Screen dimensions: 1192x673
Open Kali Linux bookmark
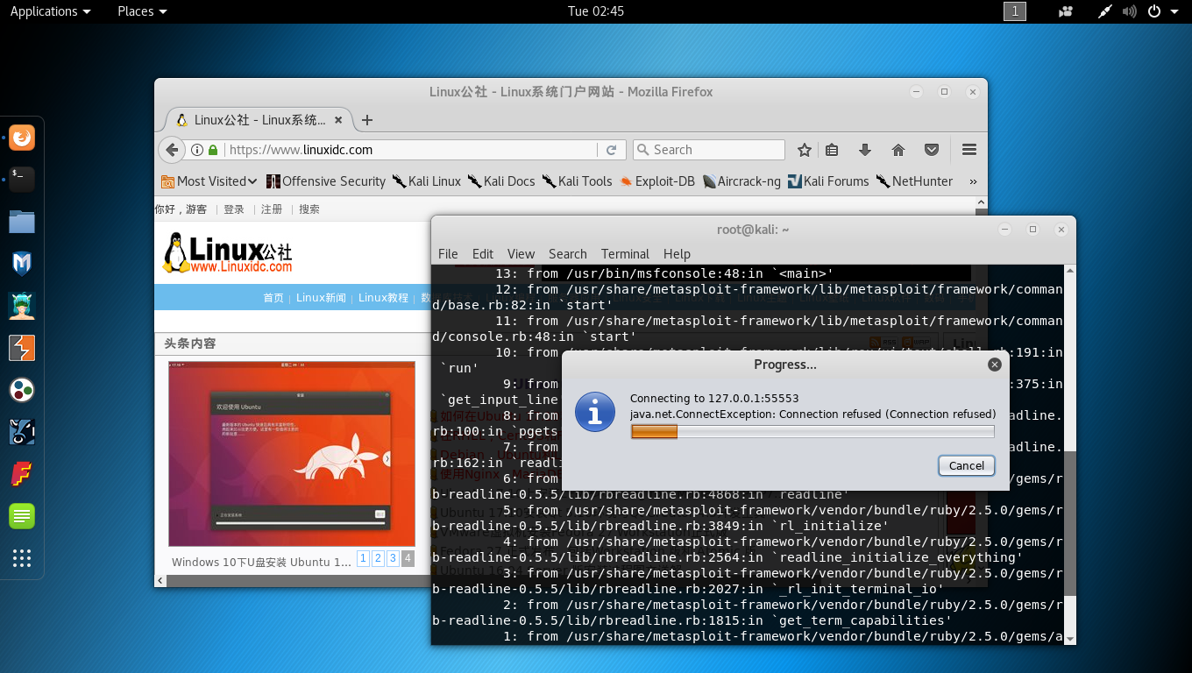[x=427, y=181]
